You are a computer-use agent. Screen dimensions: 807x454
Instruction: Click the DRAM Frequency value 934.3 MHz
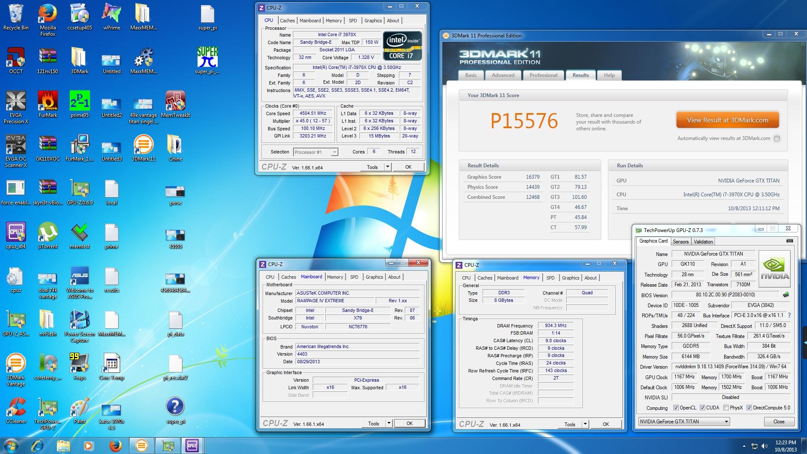tap(556, 325)
